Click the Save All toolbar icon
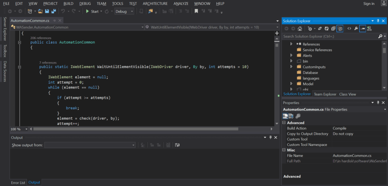The height and width of the screenshot is (186, 388). click(x=54, y=11)
